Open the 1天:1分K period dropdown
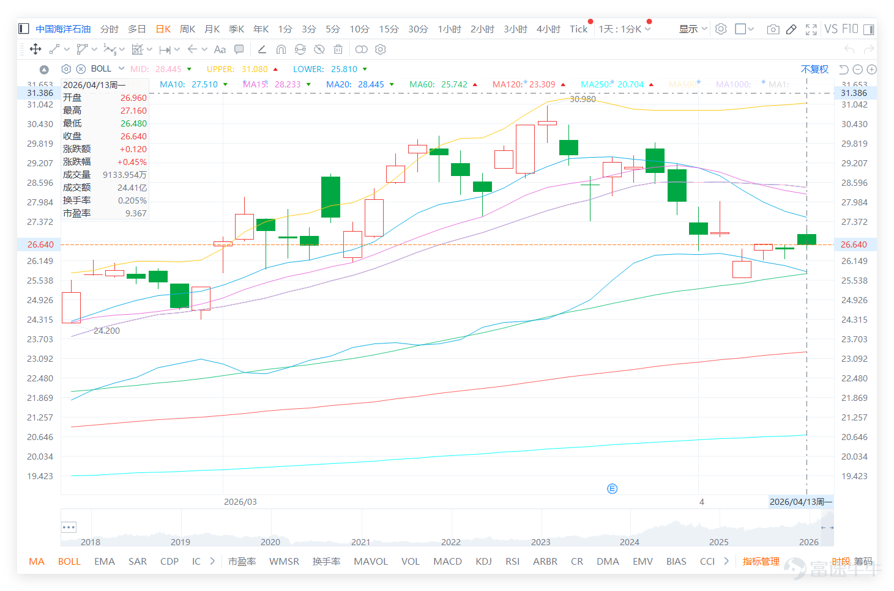Viewport: 894px width, 591px height. pos(625,29)
